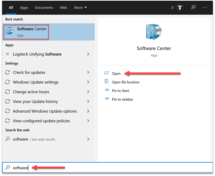Click the Pin to Start pin icon
The image size is (215, 176).
click(107, 91)
